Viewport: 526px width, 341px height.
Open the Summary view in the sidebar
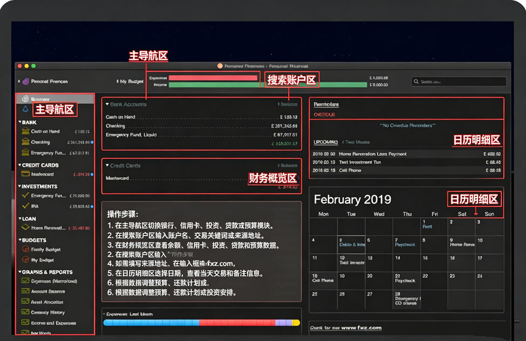tap(55, 99)
